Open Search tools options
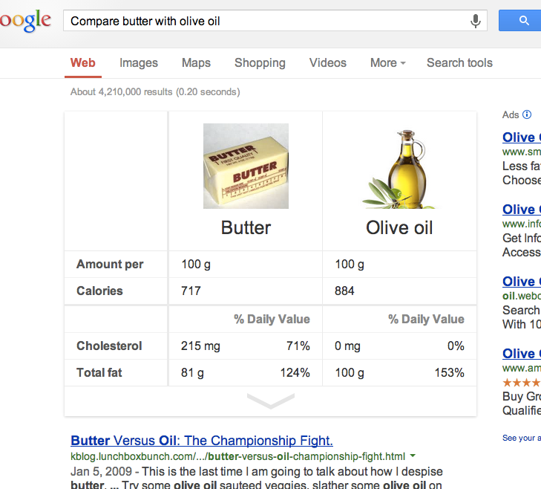 click(459, 63)
